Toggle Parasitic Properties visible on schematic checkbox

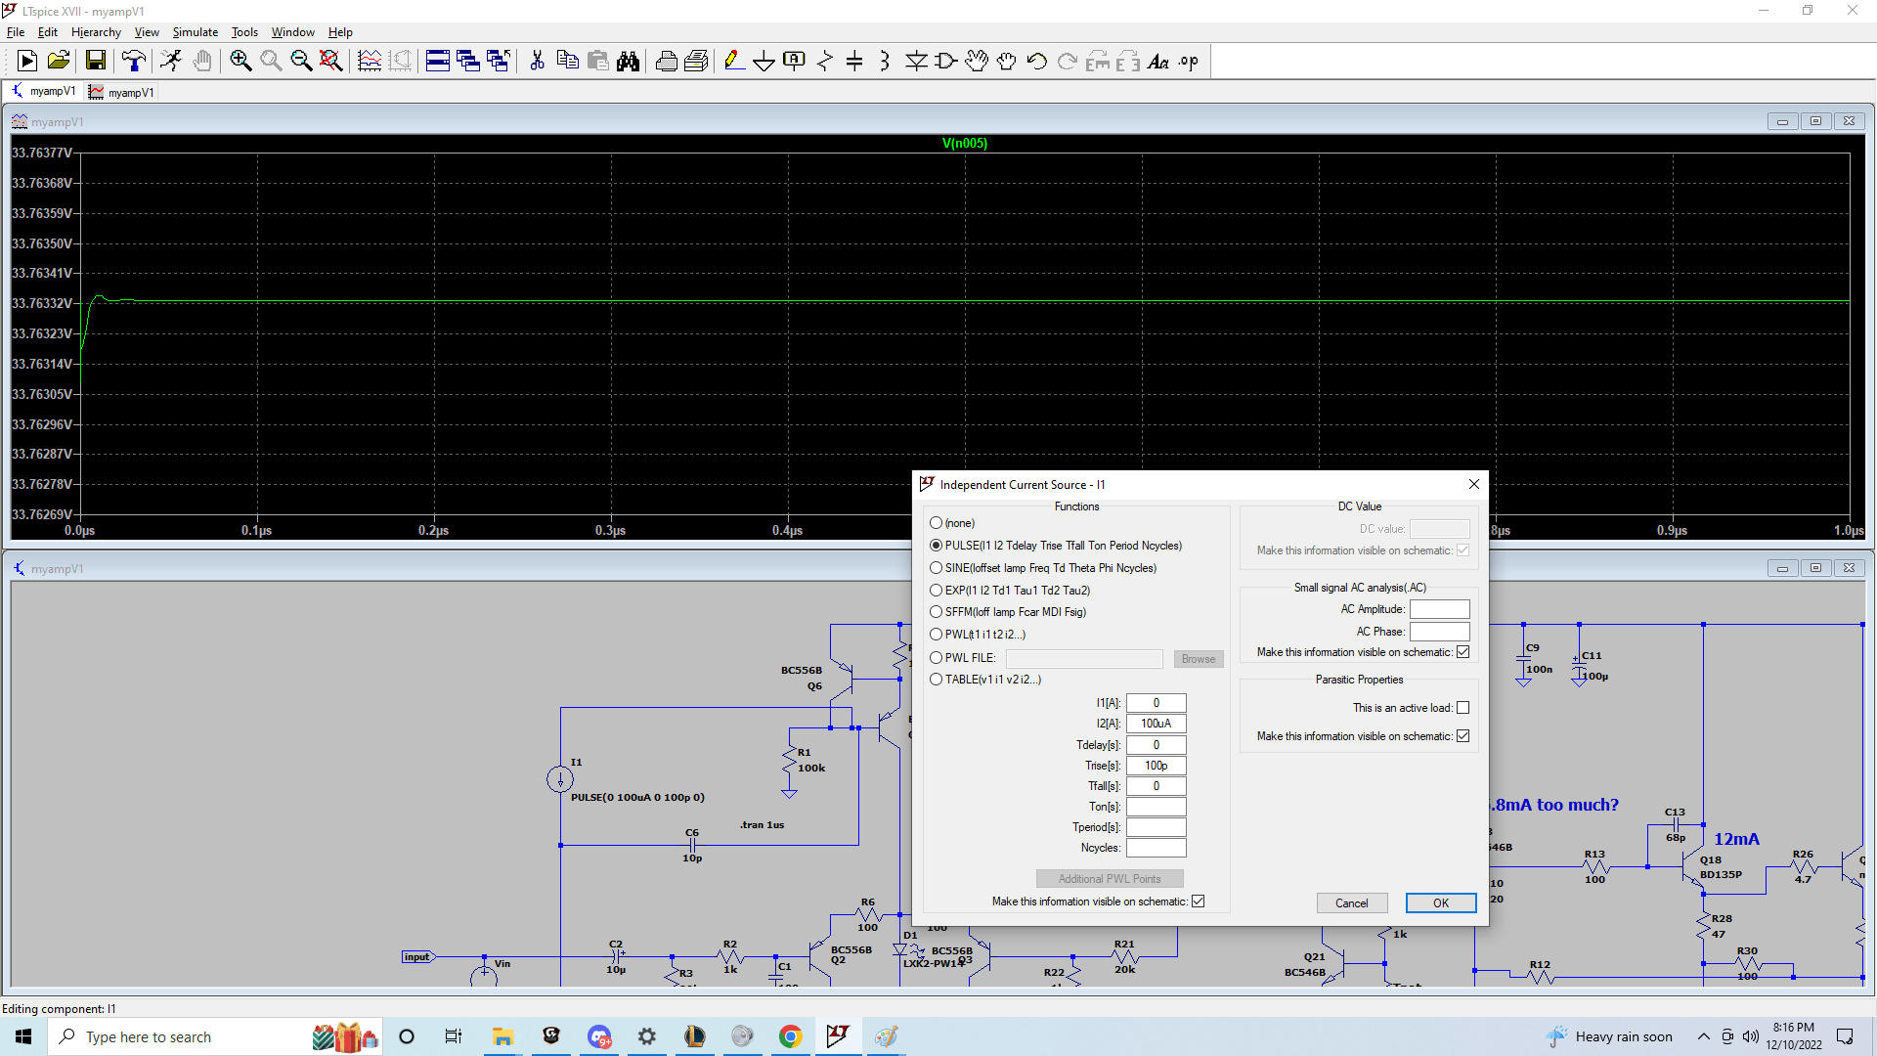(x=1463, y=736)
